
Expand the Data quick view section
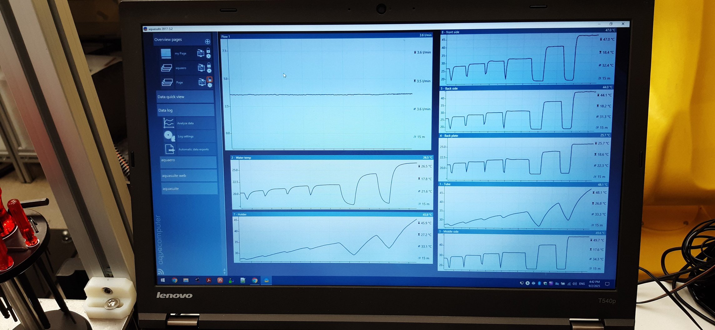[185, 97]
